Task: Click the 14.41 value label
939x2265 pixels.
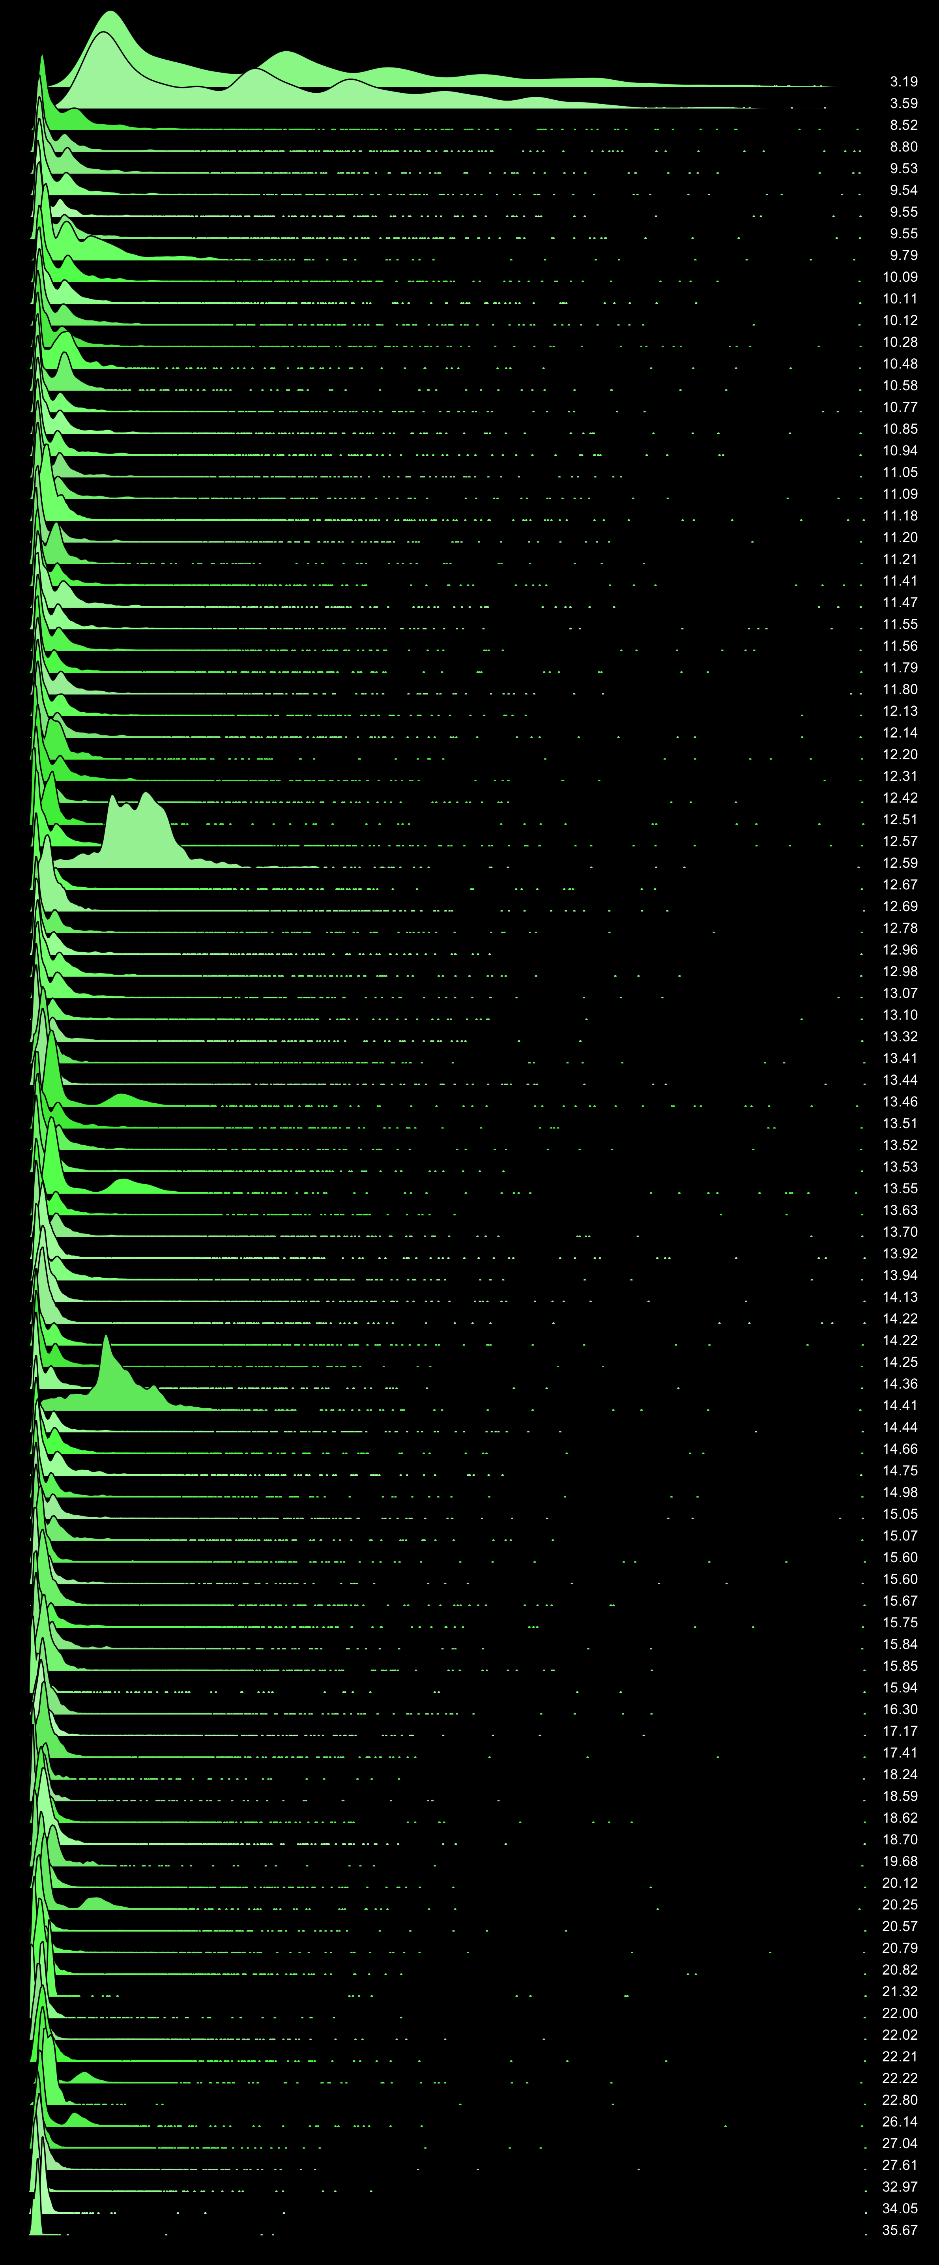Action: [900, 1406]
